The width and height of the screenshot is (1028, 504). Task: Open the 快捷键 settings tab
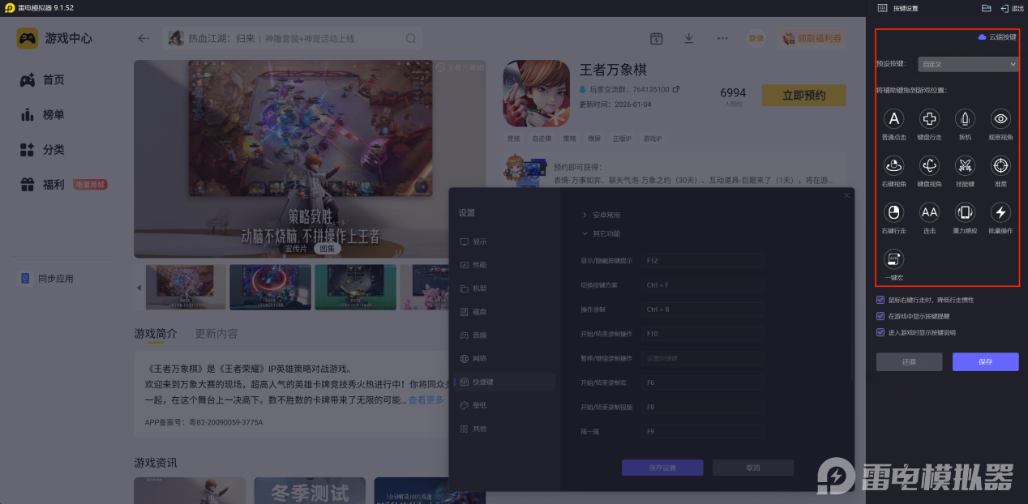(x=503, y=382)
